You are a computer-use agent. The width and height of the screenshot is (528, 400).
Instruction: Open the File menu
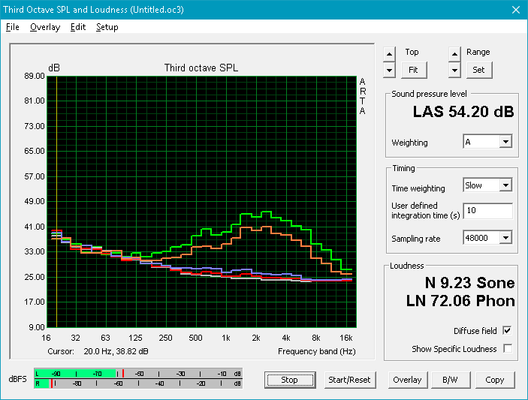click(13, 27)
